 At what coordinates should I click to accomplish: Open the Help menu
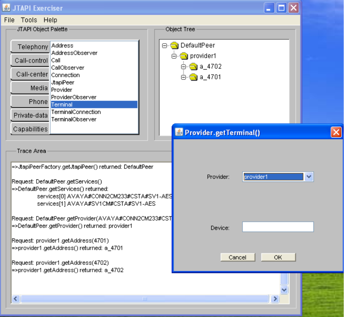point(50,20)
